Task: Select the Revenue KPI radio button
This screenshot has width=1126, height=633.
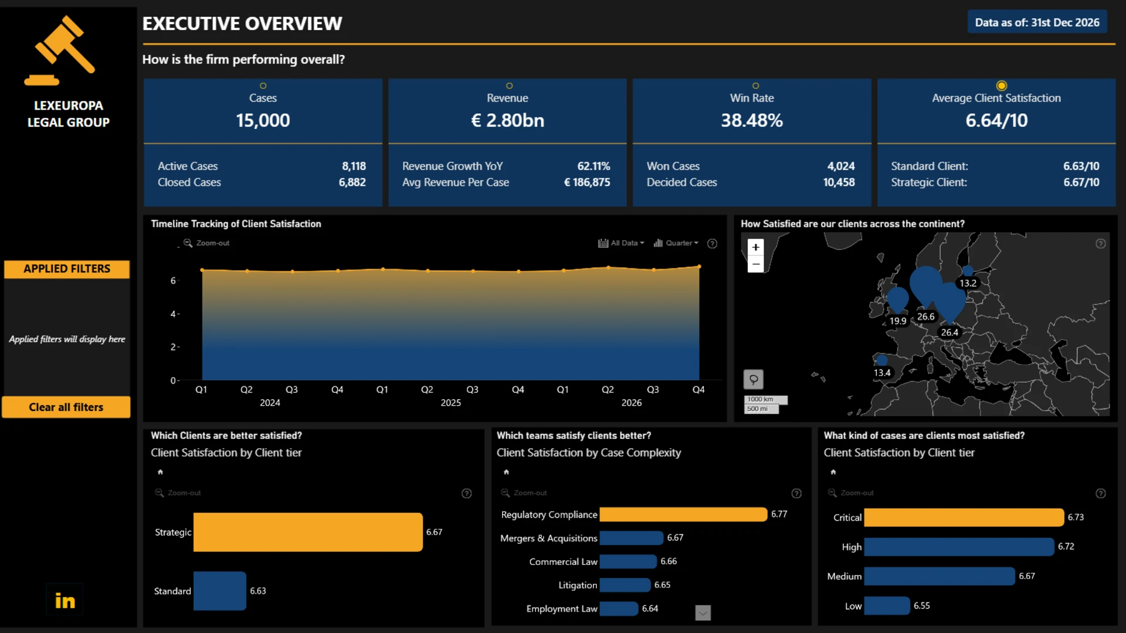Action: pyautogui.click(x=509, y=86)
